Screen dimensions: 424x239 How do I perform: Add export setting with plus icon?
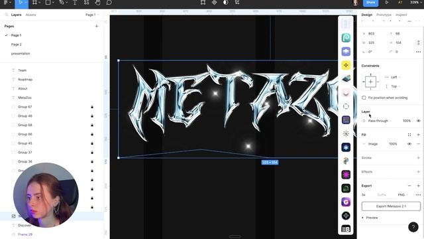[418, 186]
